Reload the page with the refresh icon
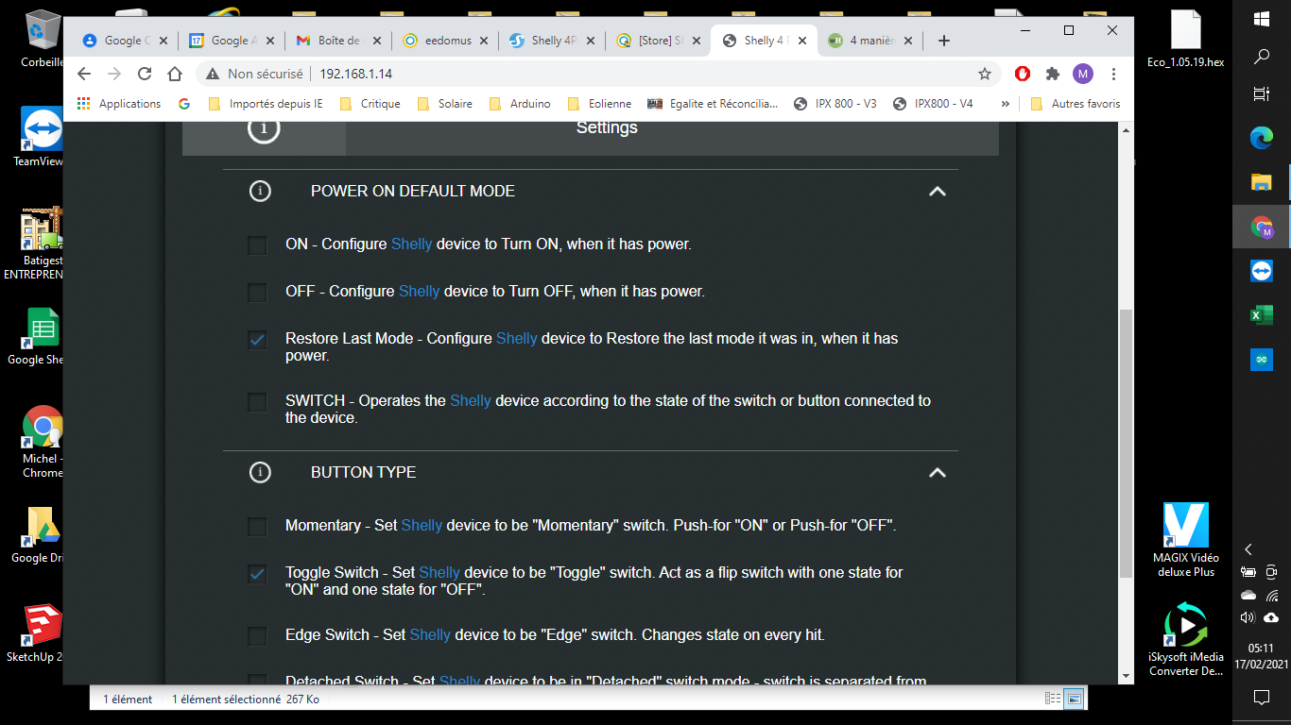Screen dimensions: 1291x725 [x=145, y=74]
